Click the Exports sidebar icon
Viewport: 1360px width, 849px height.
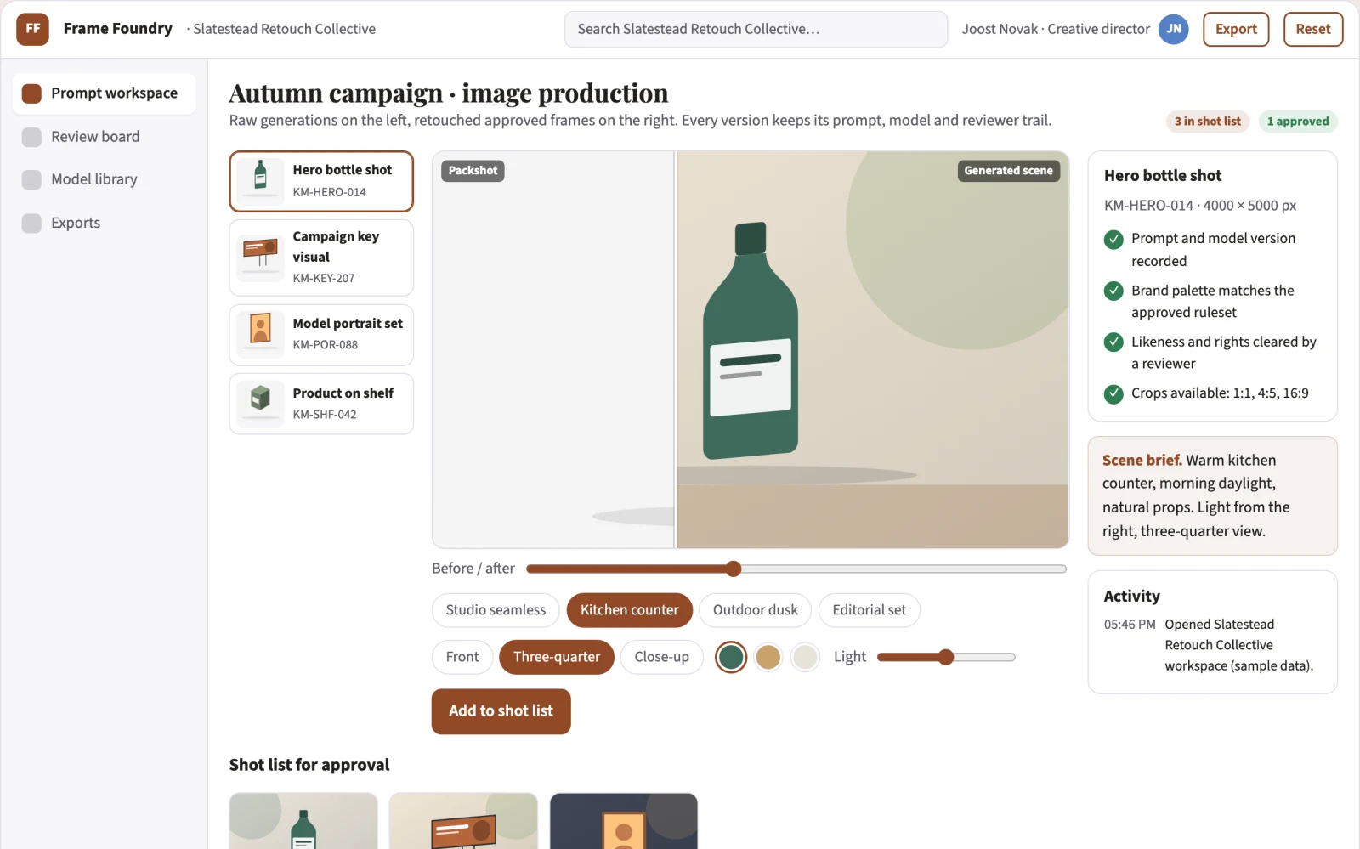[x=31, y=223]
